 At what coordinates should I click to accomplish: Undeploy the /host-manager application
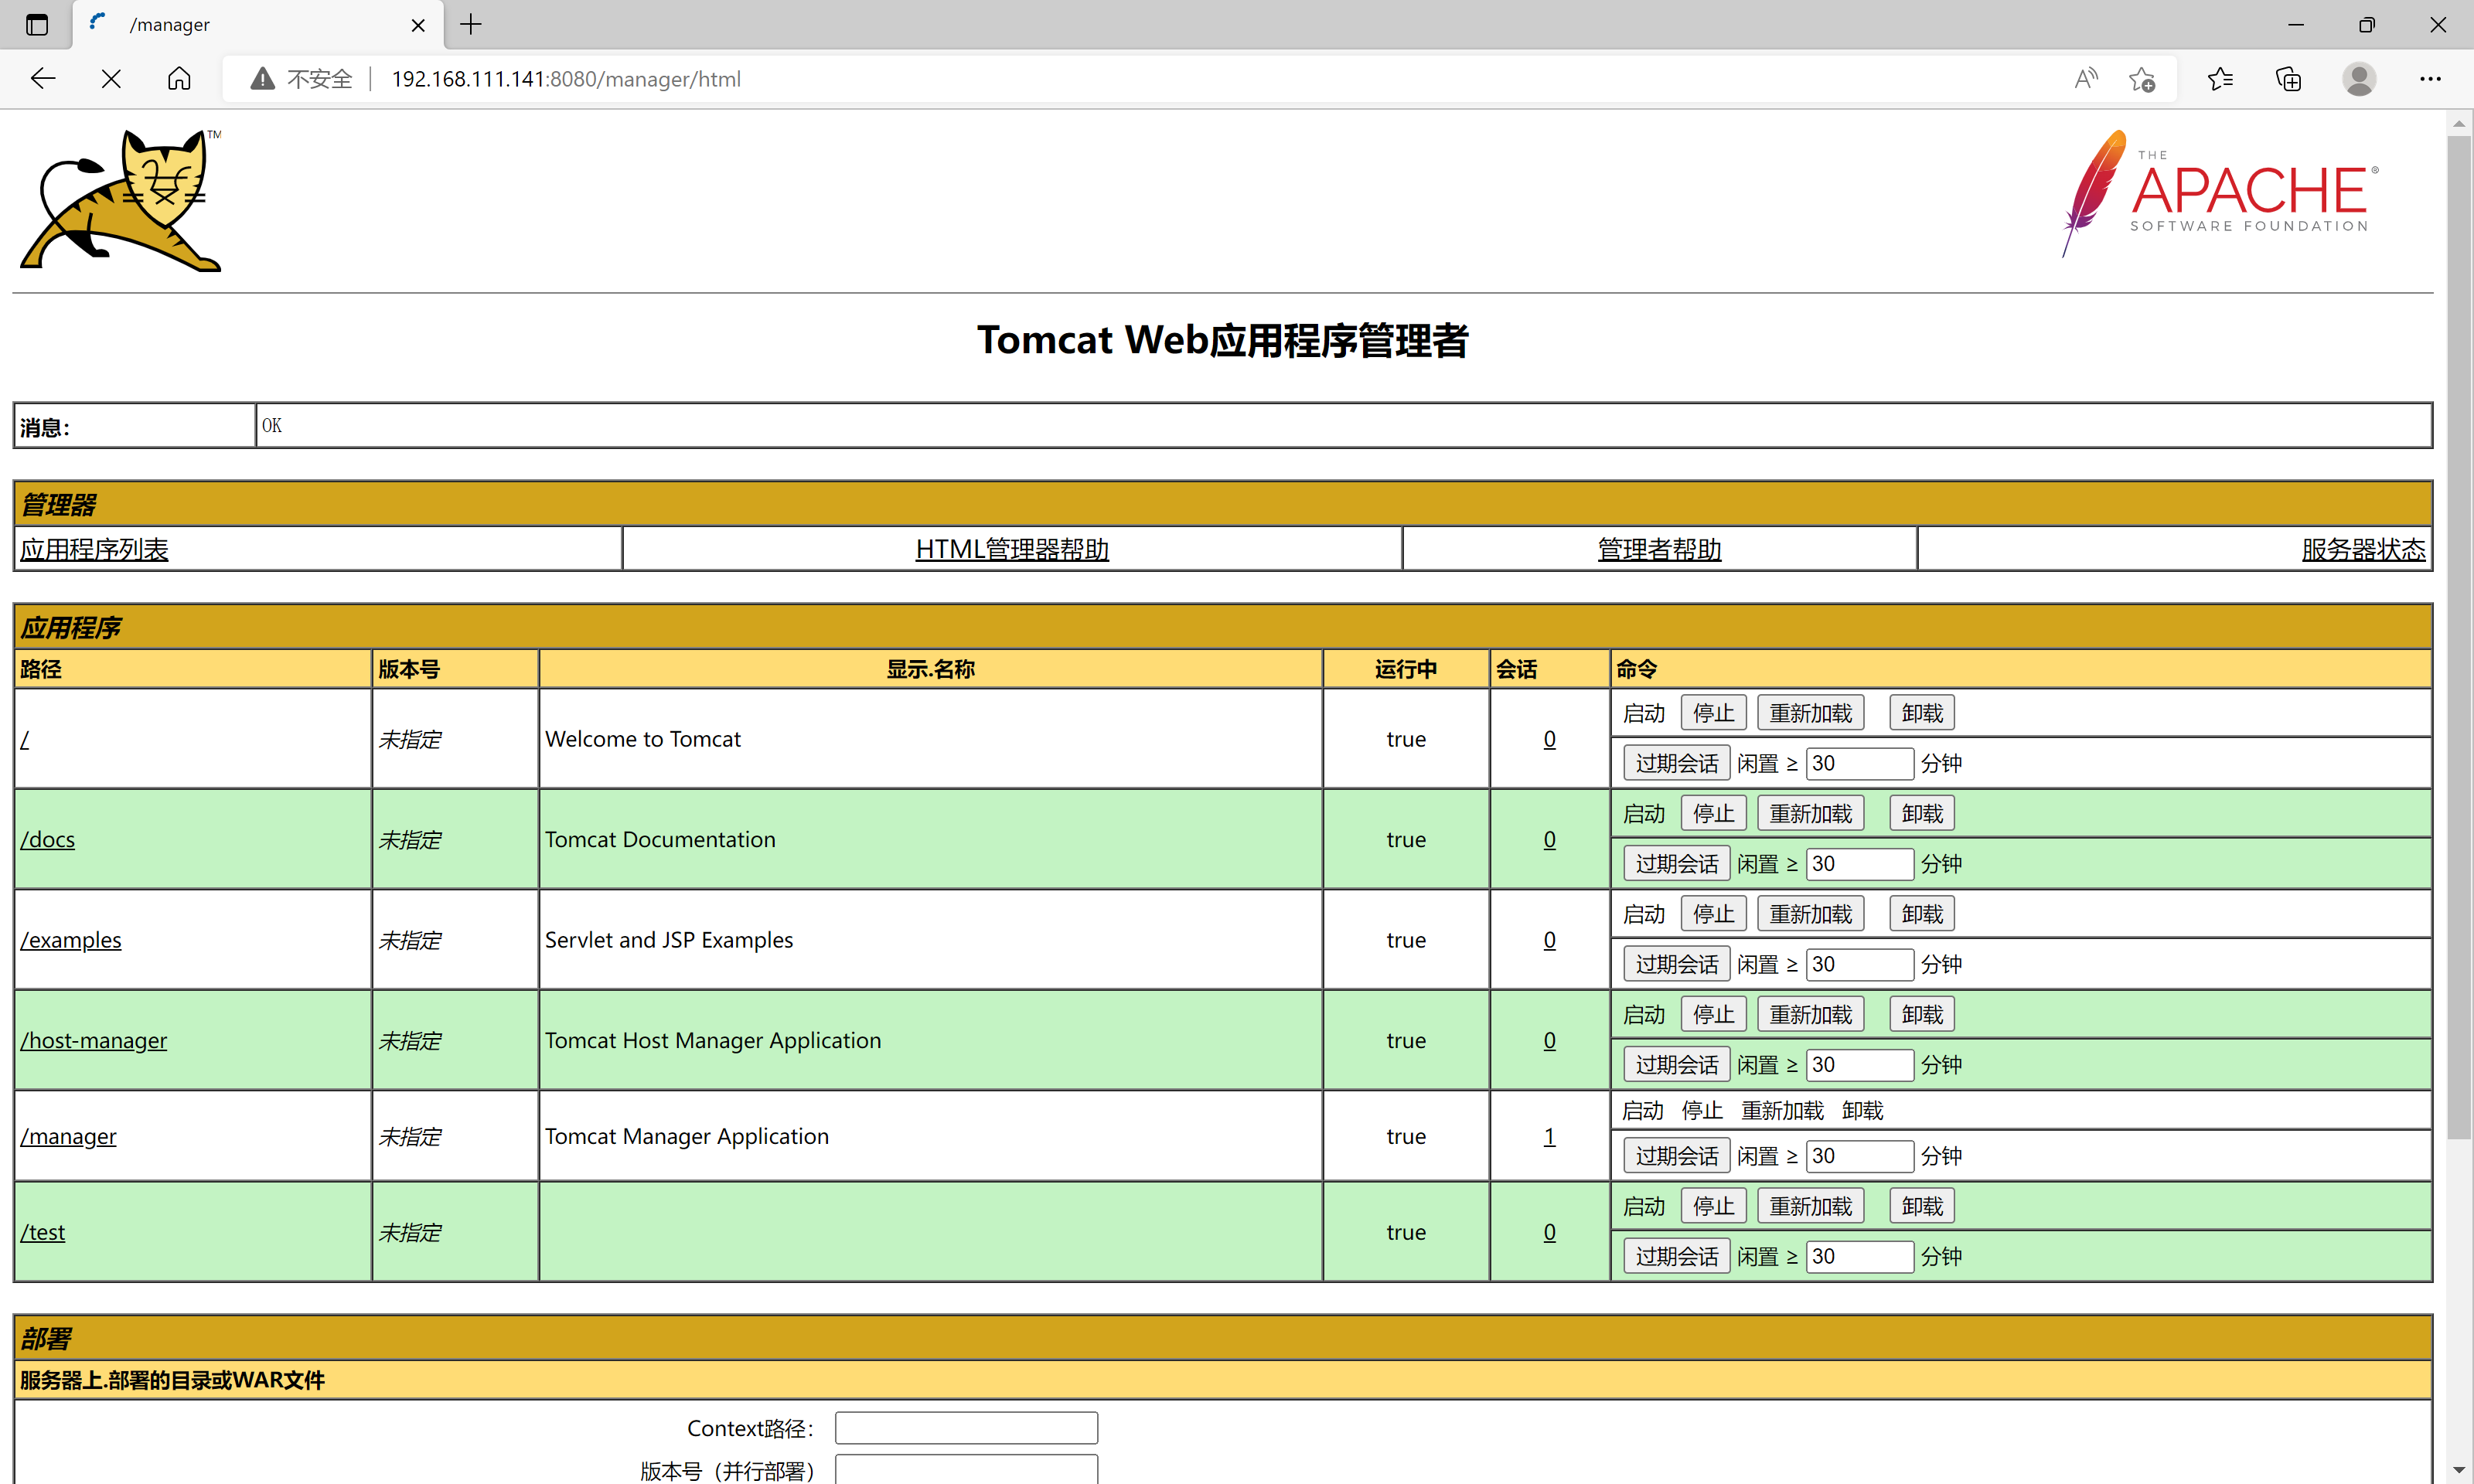(1922, 1014)
